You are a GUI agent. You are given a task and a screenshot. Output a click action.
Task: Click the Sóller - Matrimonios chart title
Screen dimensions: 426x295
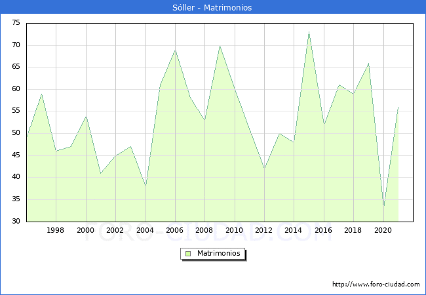[213, 8]
